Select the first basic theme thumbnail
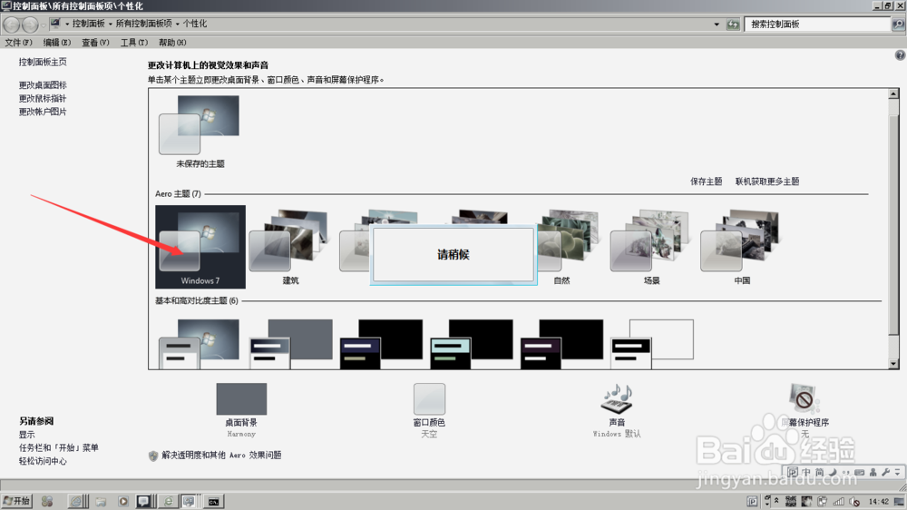 click(x=199, y=344)
